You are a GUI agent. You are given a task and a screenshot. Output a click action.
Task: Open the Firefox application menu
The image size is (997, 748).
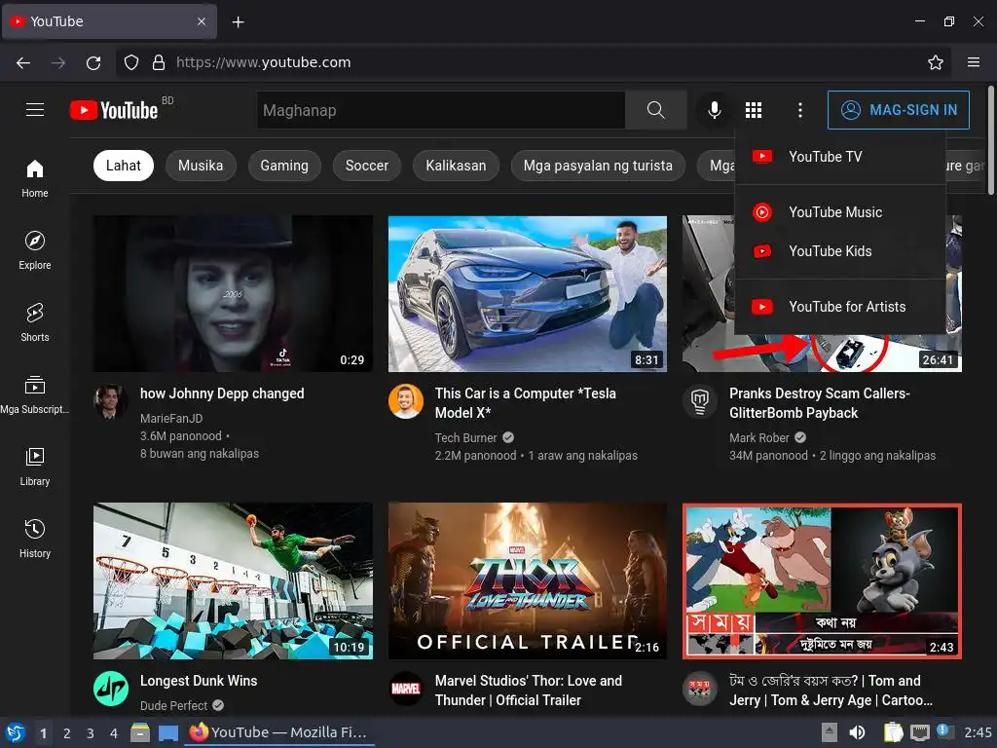[974, 62]
